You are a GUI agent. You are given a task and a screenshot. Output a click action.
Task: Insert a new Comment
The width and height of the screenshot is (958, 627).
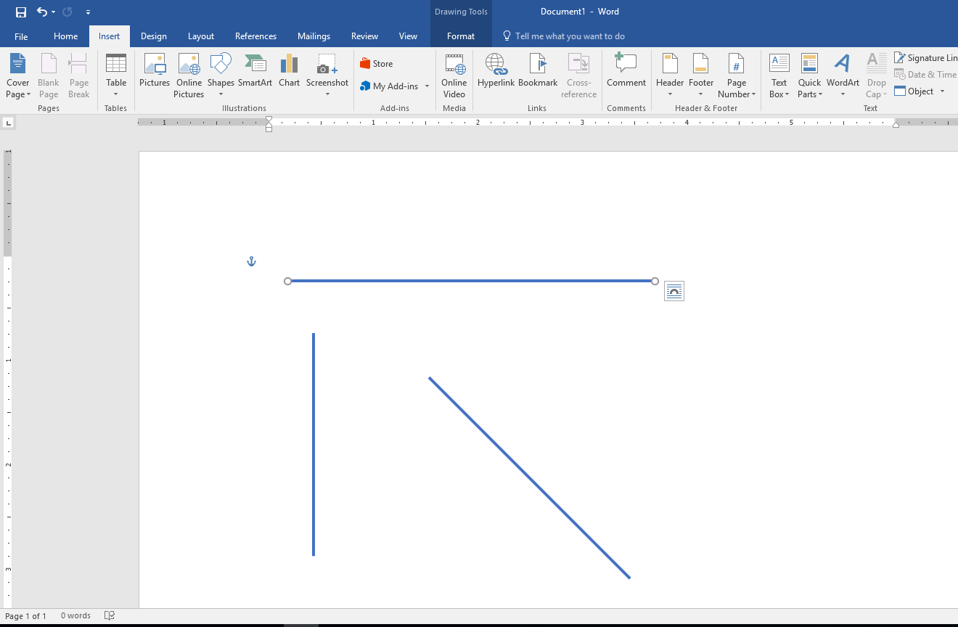point(626,70)
